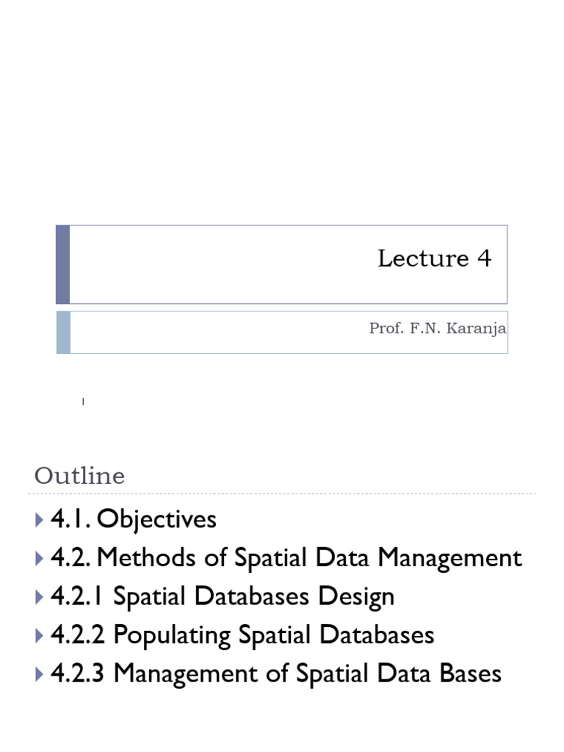Click the "Prof. F.N. Karanja" subtitle

(x=437, y=329)
